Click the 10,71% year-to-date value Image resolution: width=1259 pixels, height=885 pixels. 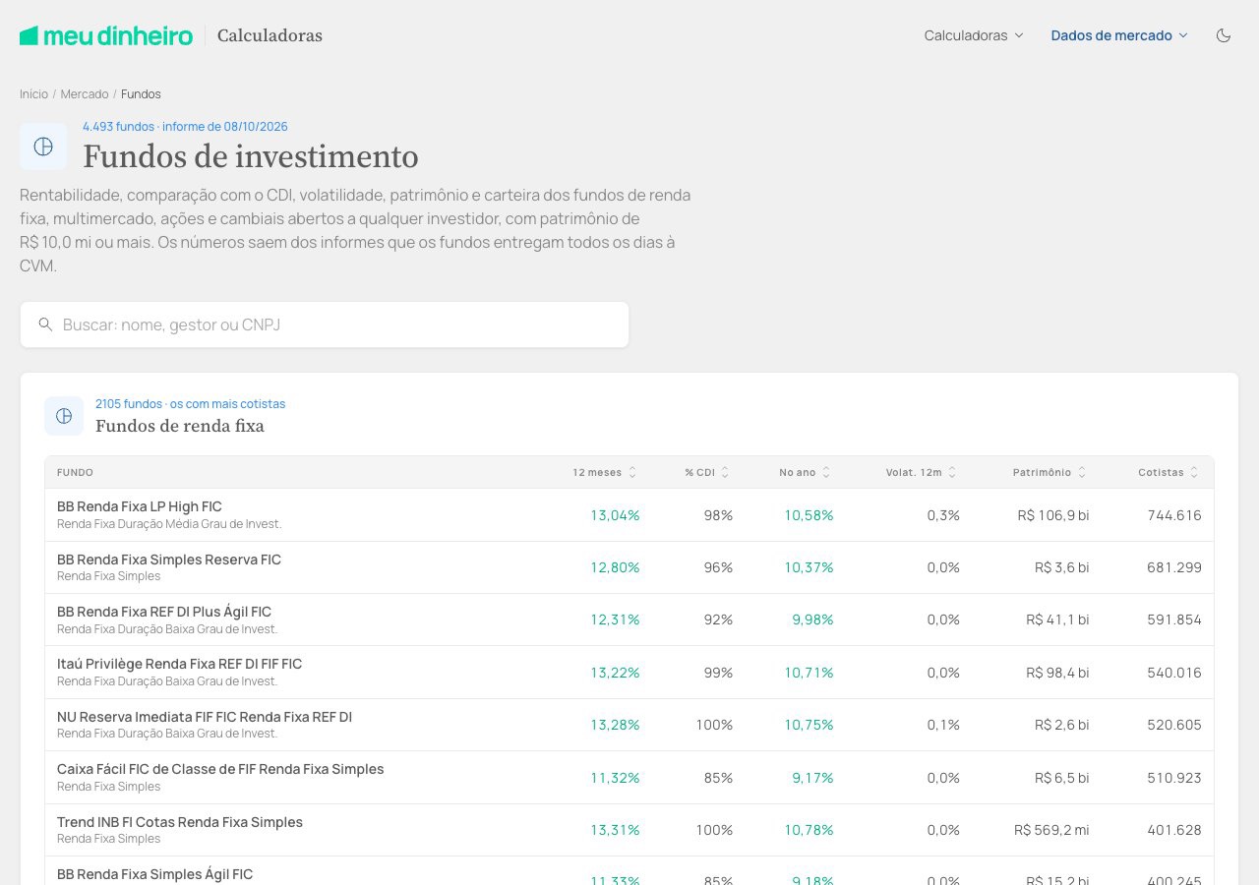pos(809,673)
